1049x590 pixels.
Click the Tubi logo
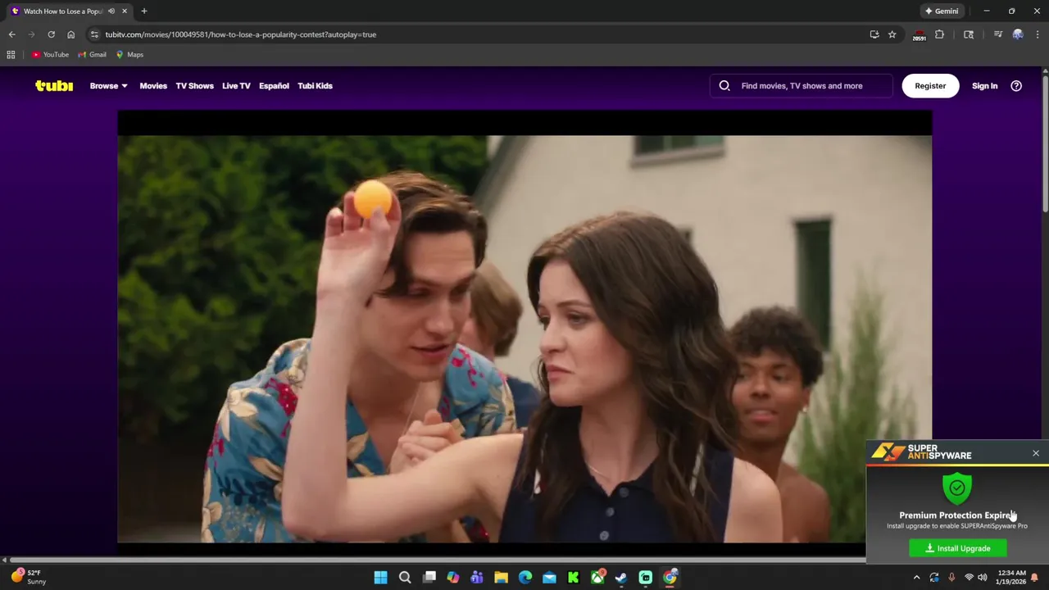pos(54,85)
